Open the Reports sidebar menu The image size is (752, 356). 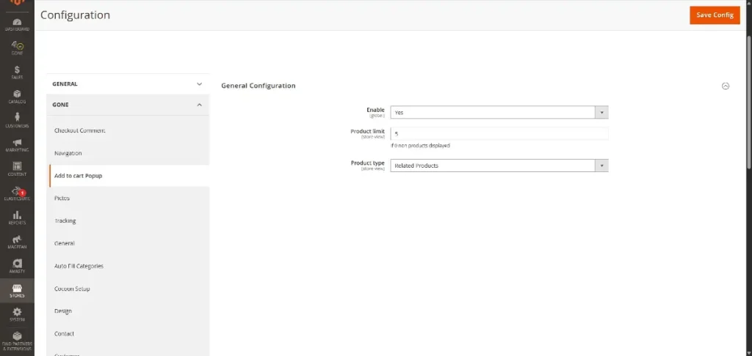17,218
